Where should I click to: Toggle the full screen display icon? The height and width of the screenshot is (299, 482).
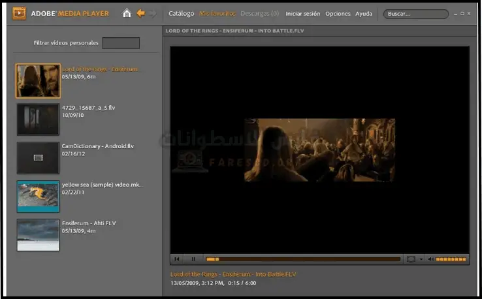[x=411, y=259]
